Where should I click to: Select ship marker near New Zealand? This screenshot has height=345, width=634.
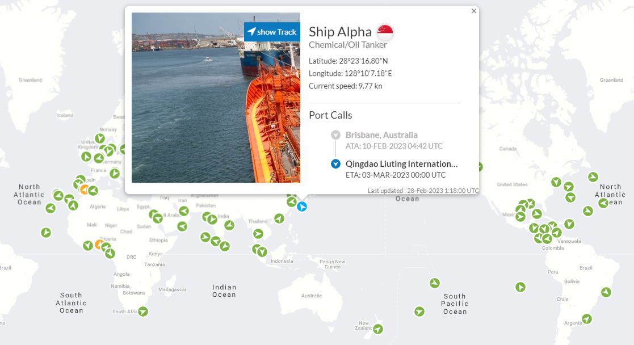point(378,329)
